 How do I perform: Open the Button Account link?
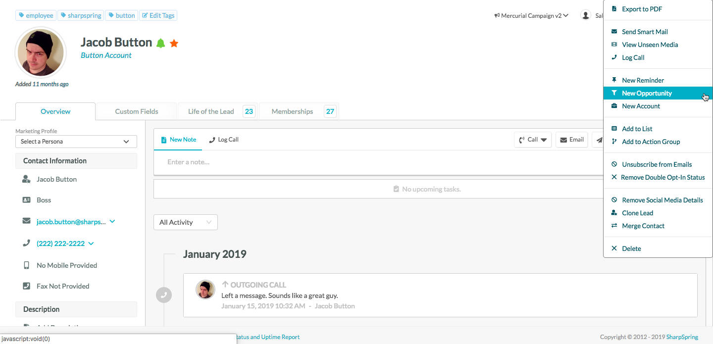[105, 55]
